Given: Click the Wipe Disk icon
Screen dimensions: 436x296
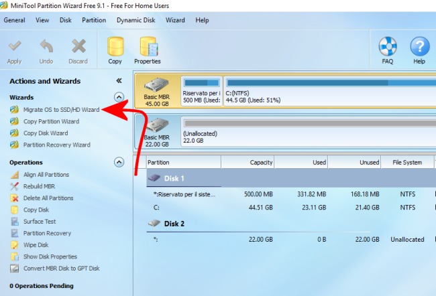Looking at the screenshot, I should click(15, 245).
